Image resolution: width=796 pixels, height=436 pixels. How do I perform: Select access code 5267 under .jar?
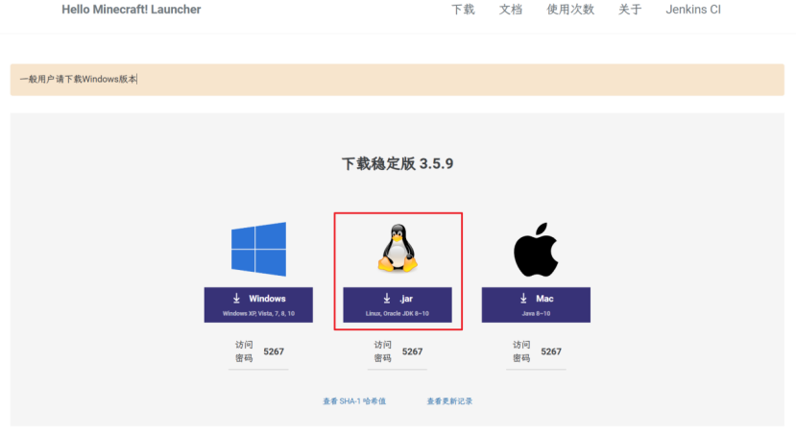coord(412,351)
